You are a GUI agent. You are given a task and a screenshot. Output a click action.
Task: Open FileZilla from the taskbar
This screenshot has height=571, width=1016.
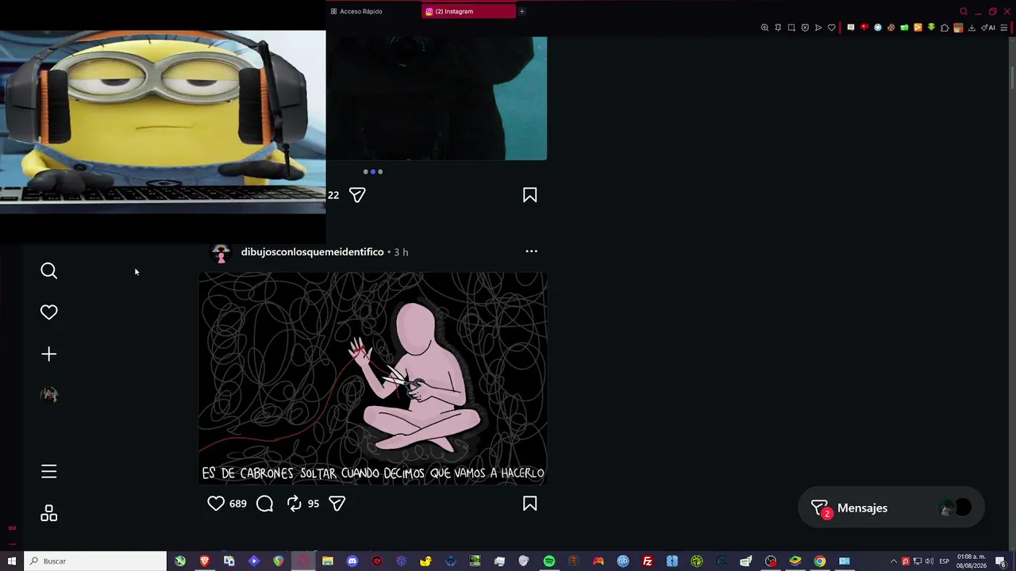[x=648, y=561]
